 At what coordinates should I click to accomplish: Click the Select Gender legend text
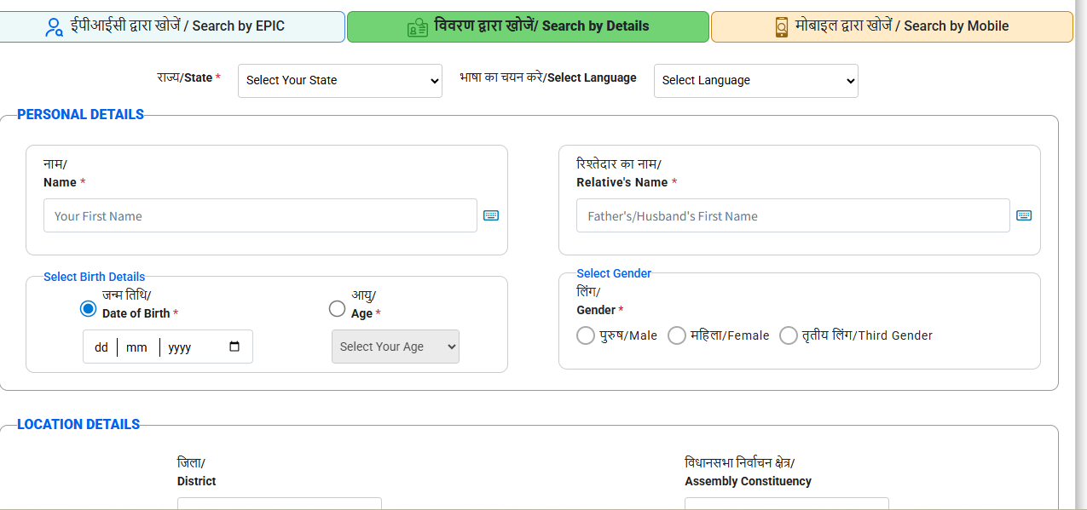coord(614,273)
